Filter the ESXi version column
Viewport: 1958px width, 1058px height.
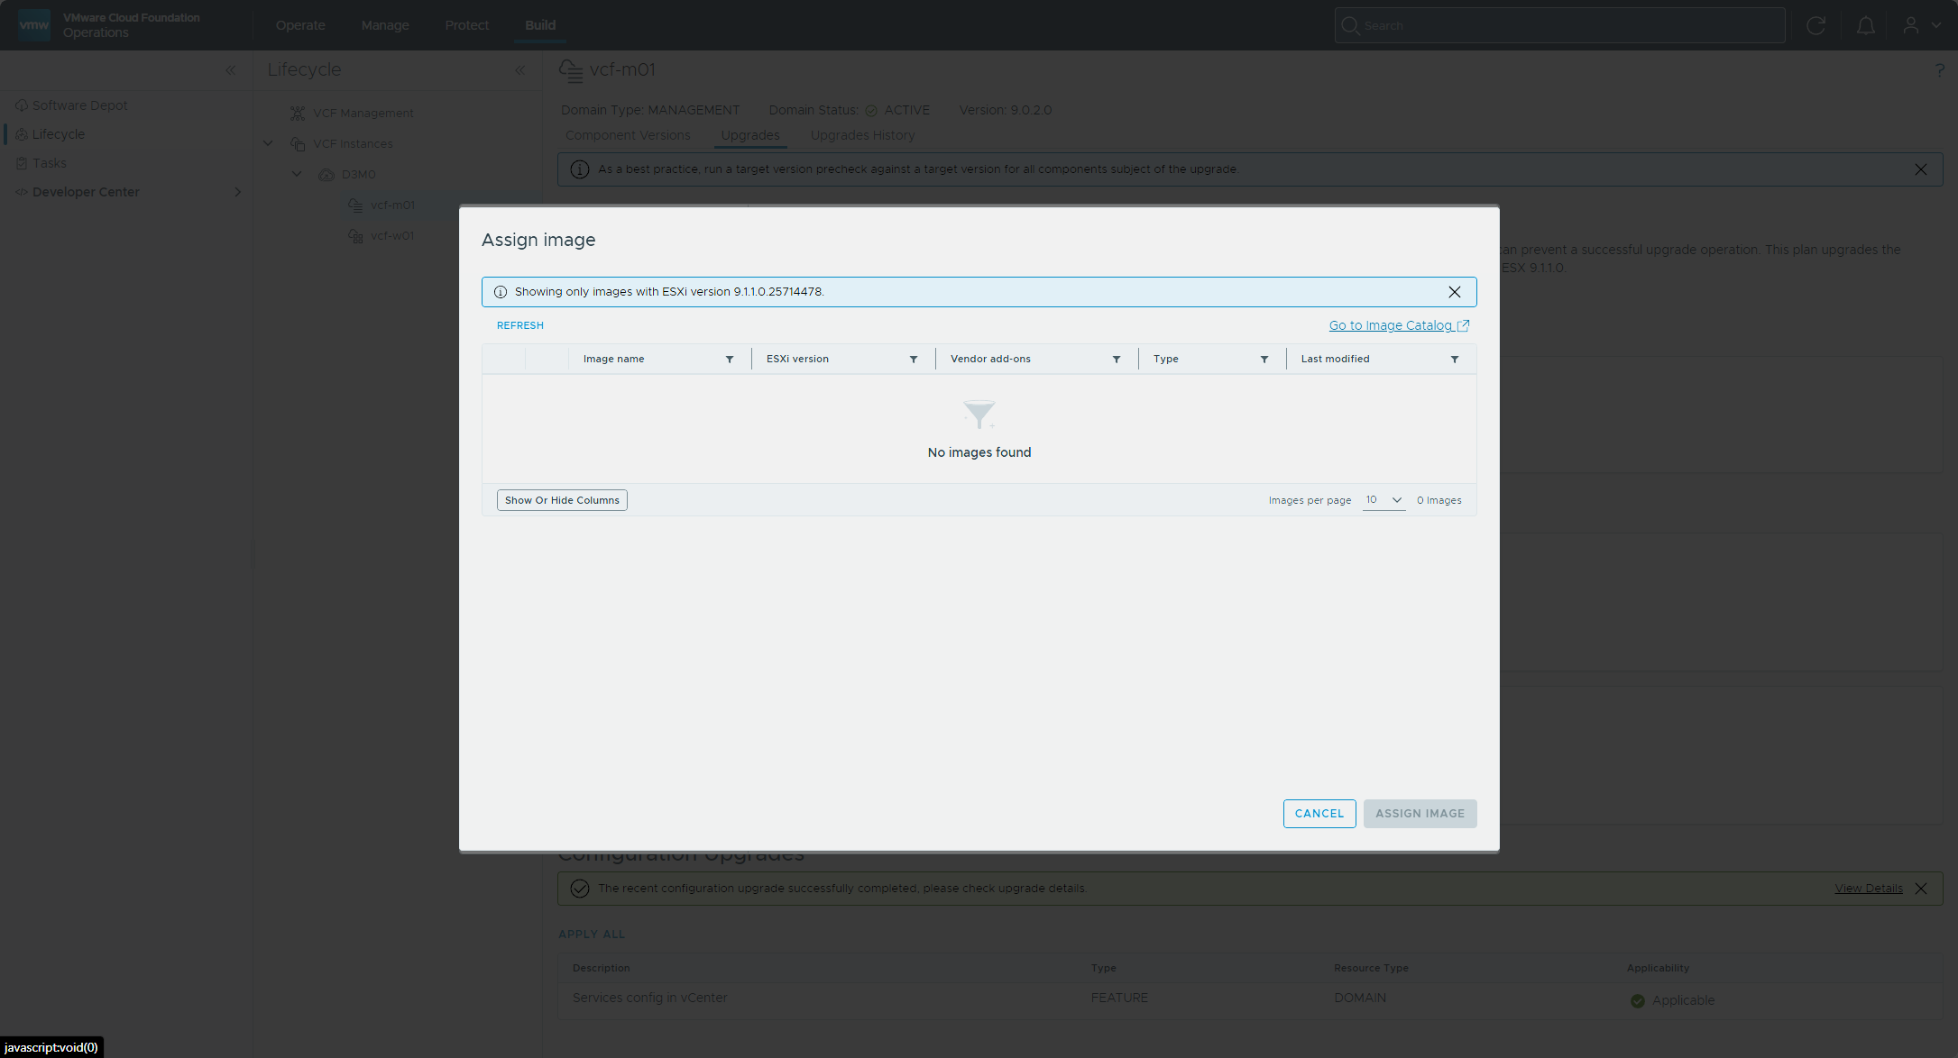(x=914, y=360)
